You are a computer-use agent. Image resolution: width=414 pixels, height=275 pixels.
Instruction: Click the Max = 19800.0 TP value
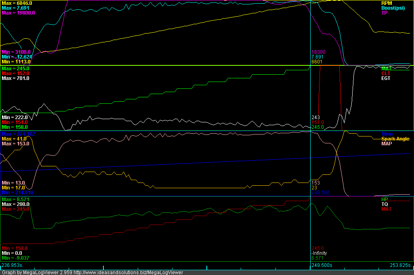click(x=18, y=13)
